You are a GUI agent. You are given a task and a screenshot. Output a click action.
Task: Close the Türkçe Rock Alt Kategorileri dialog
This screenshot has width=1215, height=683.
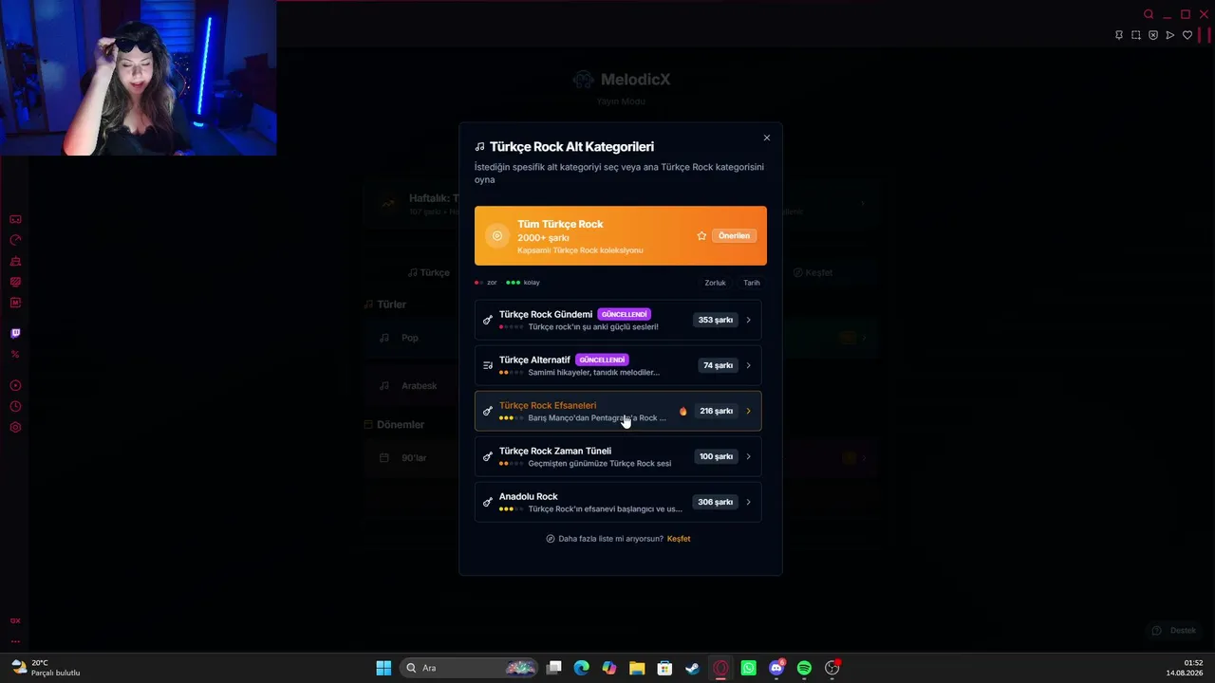[x=767, y=138]
